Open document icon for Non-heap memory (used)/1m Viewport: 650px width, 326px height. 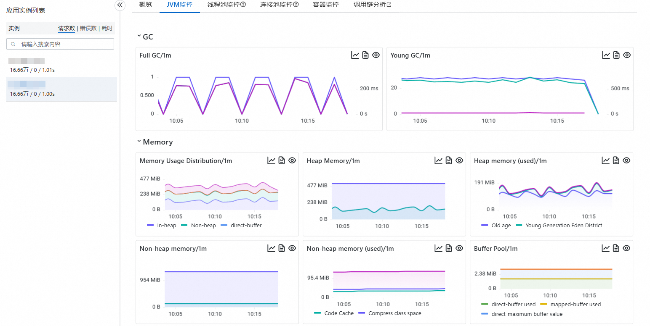(449, 248)
